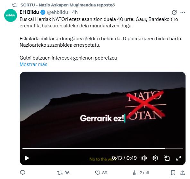Bookmark this tweet
190x179 pixels.
pyautogui.click(x=173, y=173)
